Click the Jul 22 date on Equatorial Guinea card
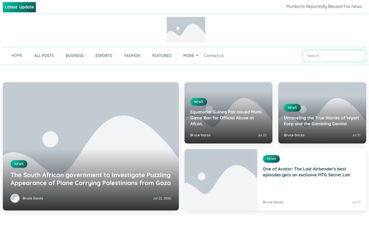Image resolution: width=369 pixels, height=231 pixels. click(262, 135)
